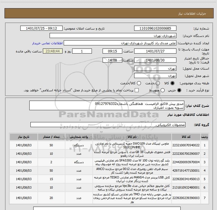217x210 pixels.
Task: Click product code 2239200239390003
Action: 186,198
